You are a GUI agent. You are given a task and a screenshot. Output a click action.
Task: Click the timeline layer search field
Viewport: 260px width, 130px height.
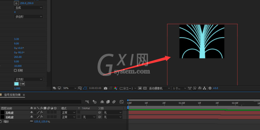(41, 102)
